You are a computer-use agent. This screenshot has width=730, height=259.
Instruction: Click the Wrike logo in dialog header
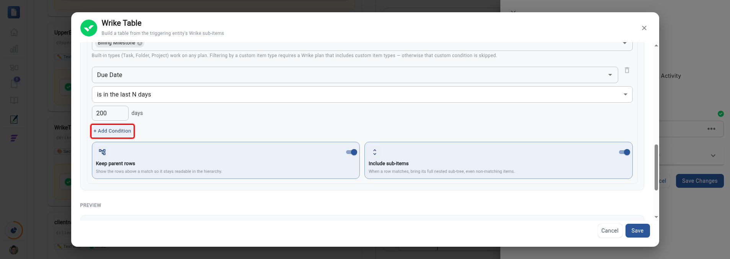[x=89, y=28]
